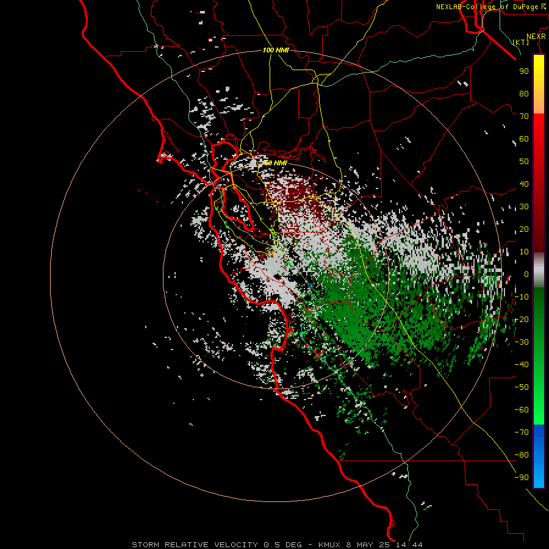The image size is (549, 549).
Task: Click the 0 value on the velocity scale
Action: 526,274
